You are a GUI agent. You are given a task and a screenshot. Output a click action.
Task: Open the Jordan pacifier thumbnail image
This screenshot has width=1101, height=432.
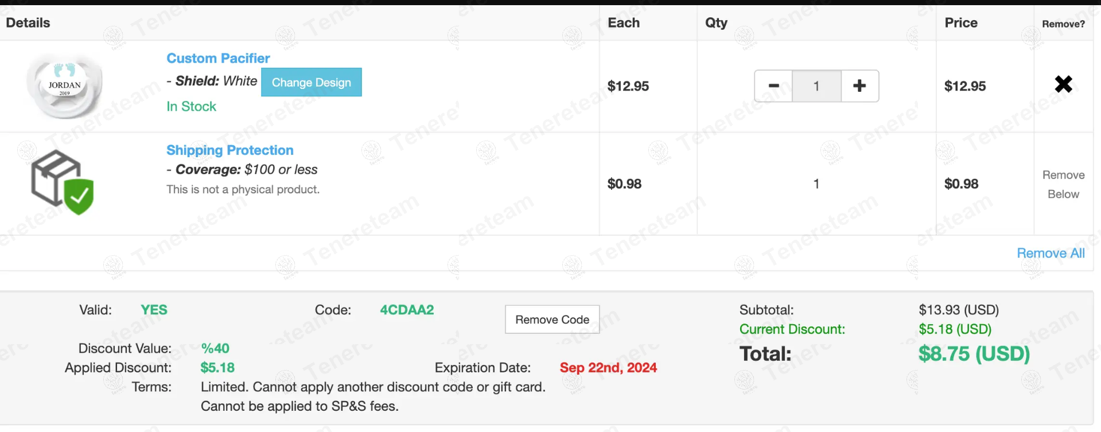pyautogui.click(x=65, y=86)
